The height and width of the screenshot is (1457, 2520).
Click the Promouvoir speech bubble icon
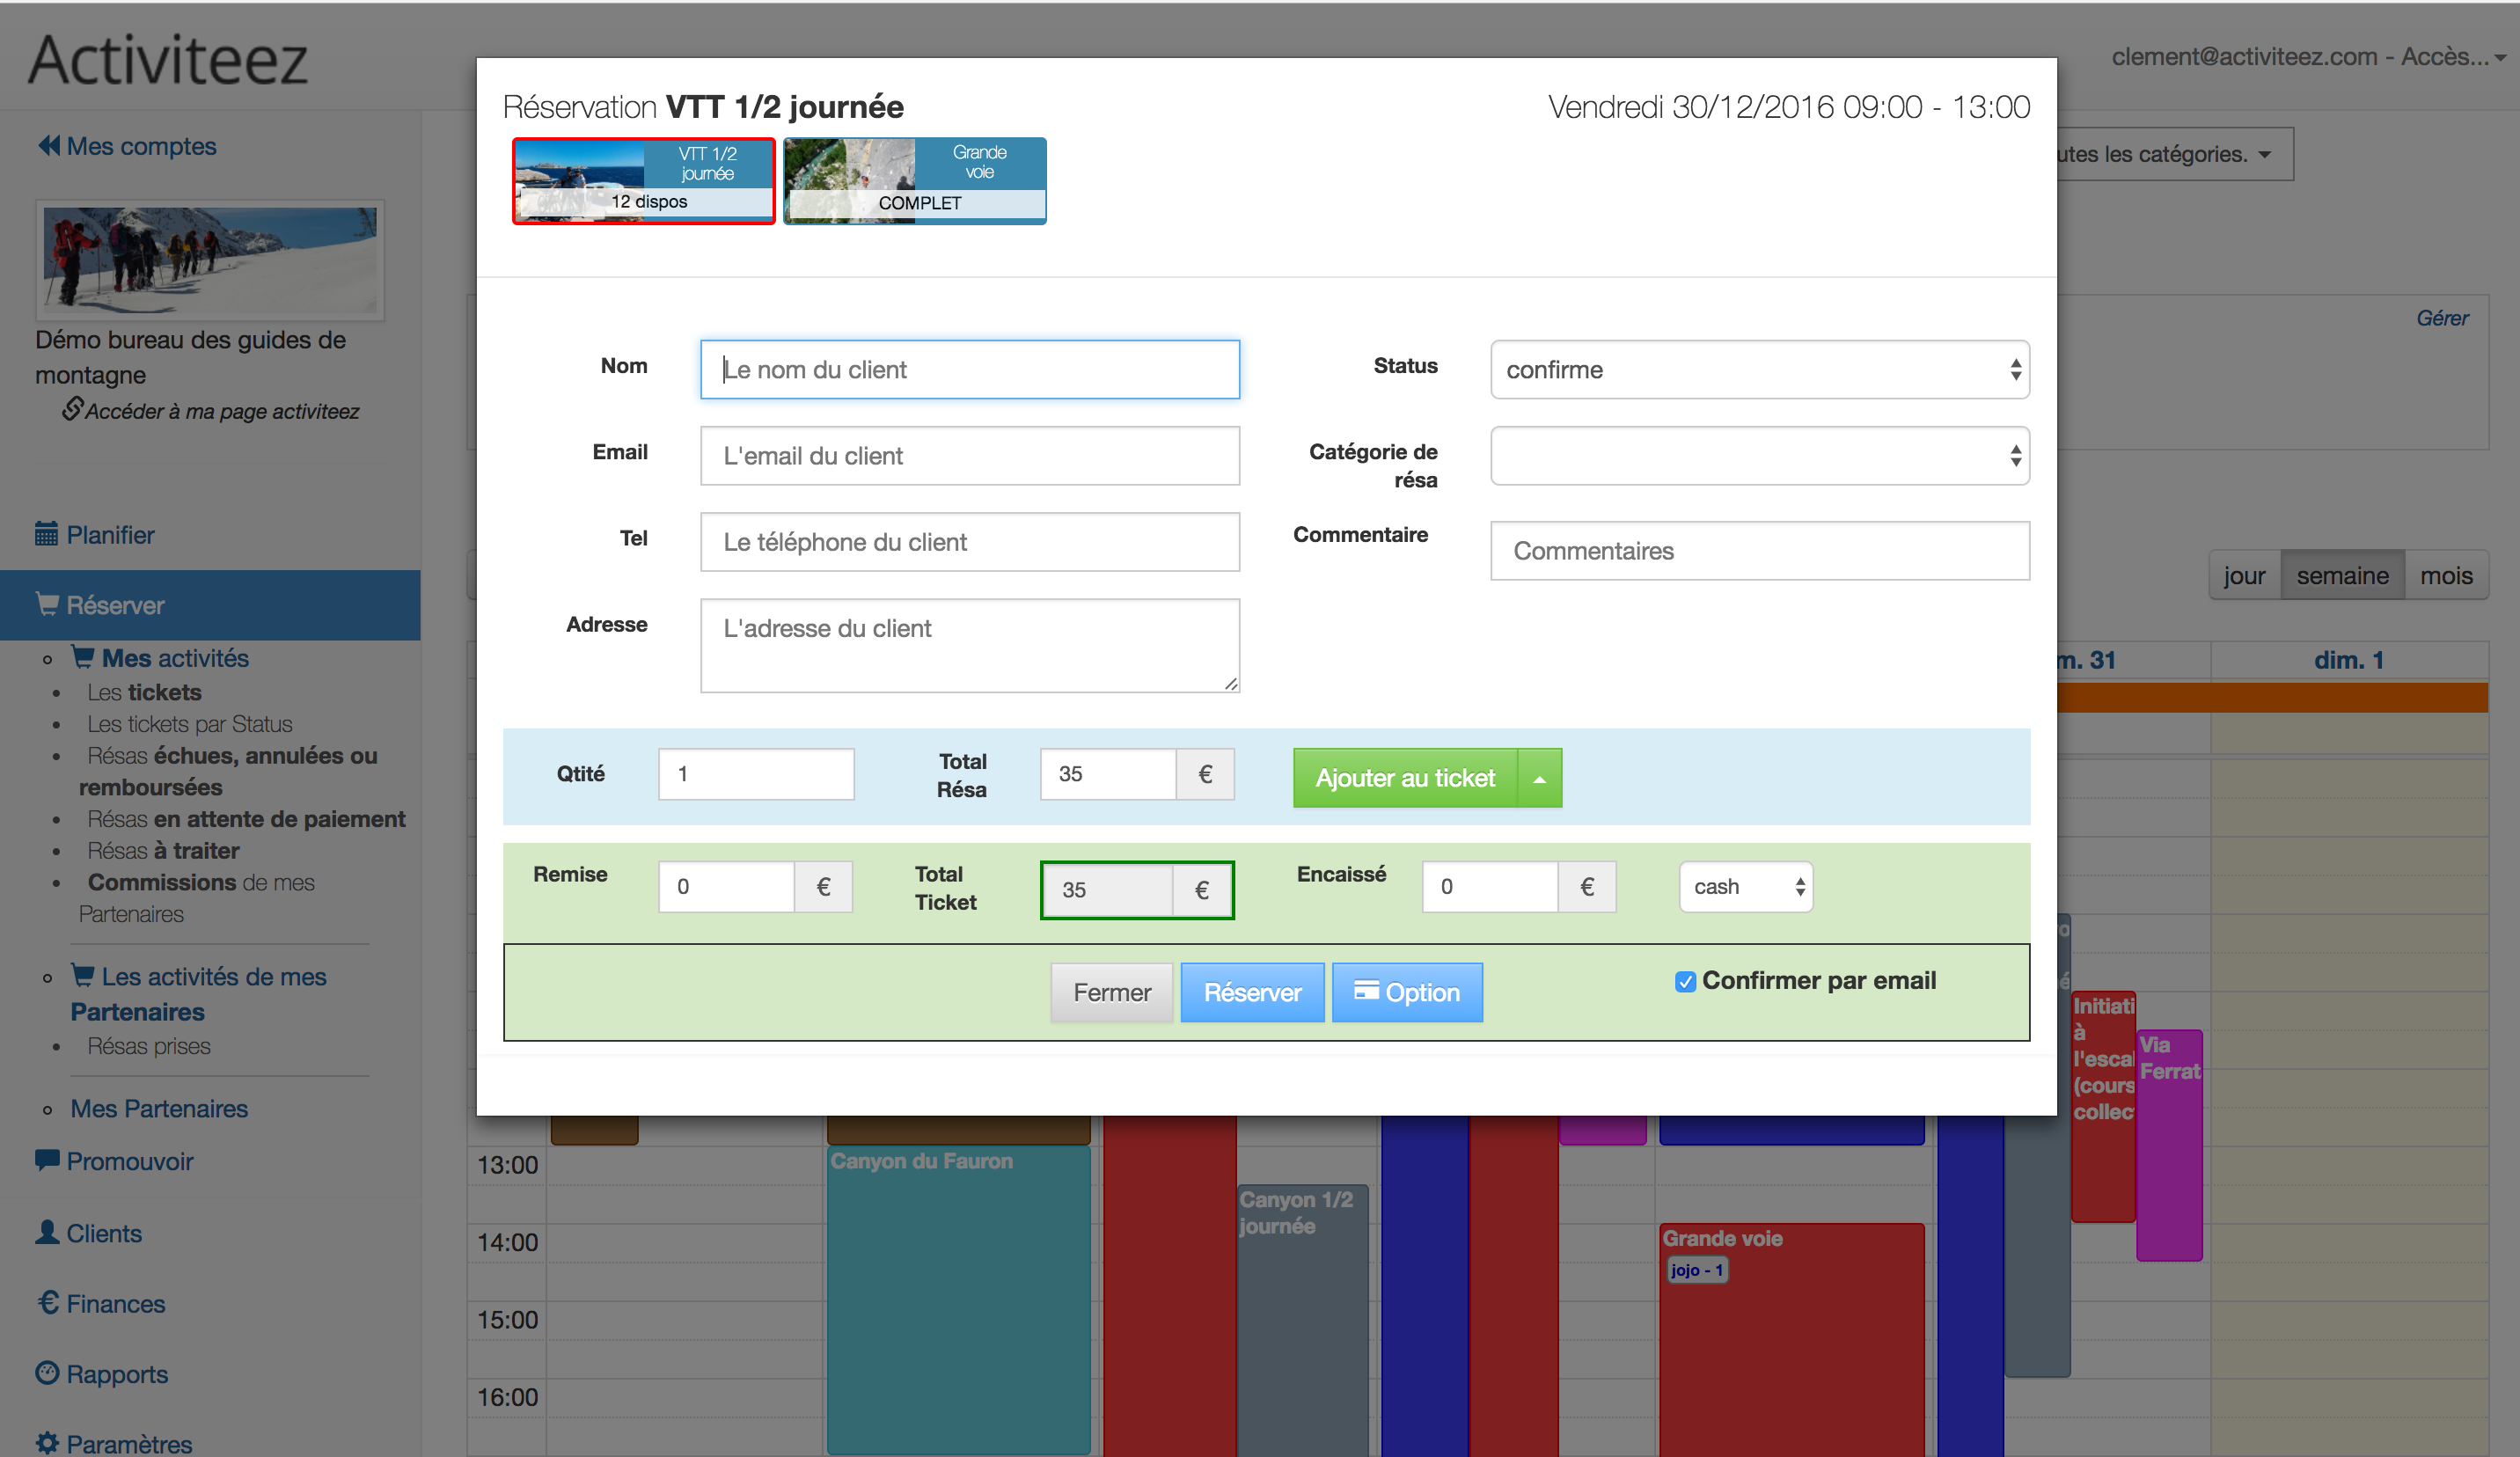(x=47, y=1160)
